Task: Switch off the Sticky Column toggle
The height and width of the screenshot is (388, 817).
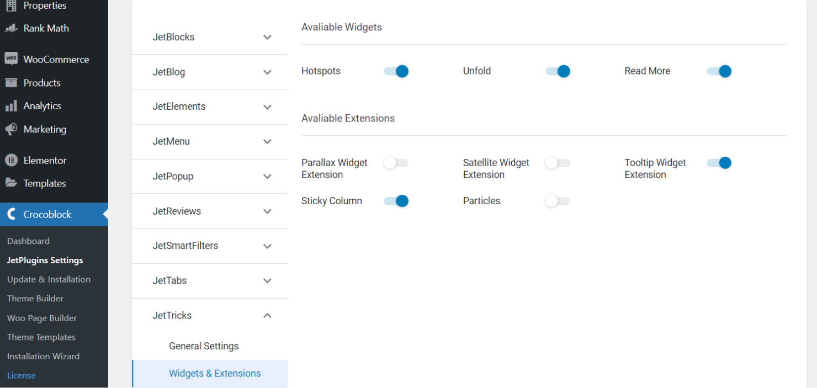Action: tap(396, 201)
